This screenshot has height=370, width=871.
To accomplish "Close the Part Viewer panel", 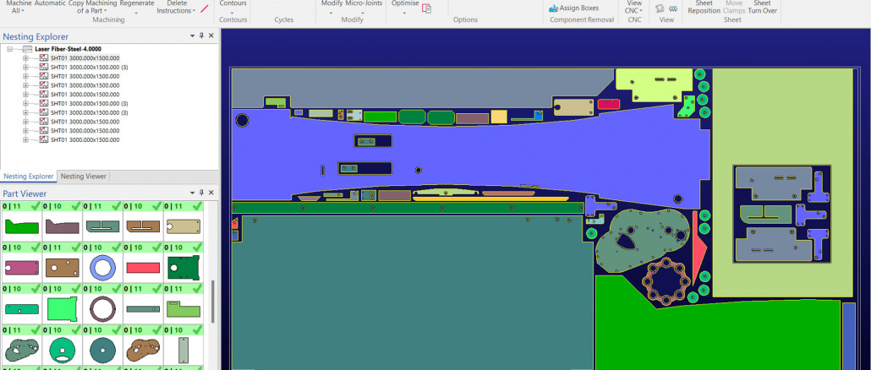I will (211, 193).
